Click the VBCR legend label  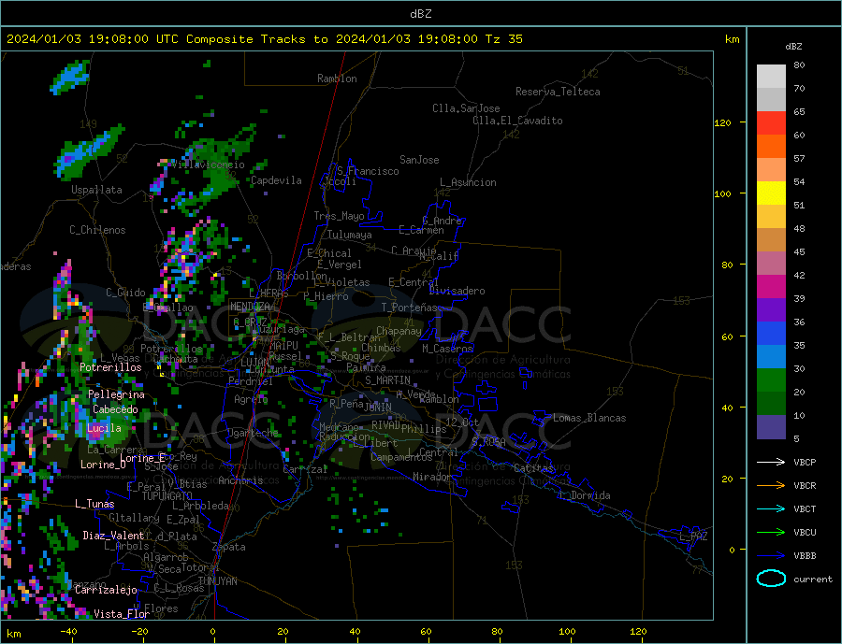805,486
